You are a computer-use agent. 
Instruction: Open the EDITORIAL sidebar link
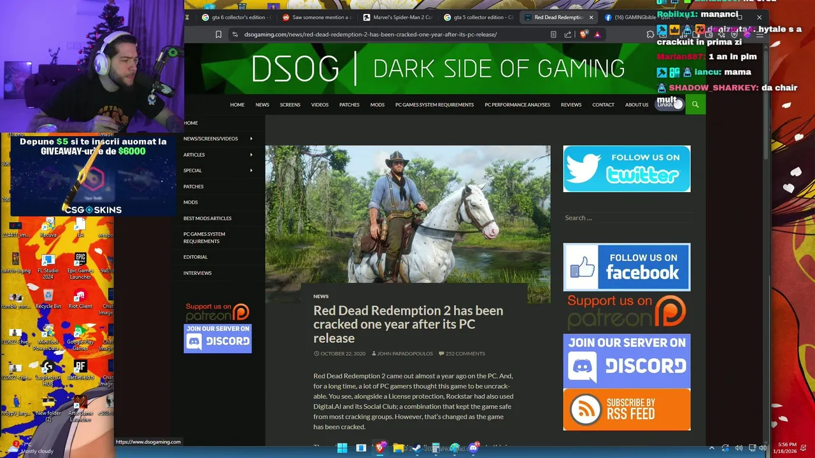tap(195, 257)
